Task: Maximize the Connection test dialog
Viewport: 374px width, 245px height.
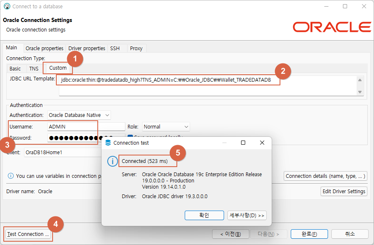Action: click(x=243, y=143)
